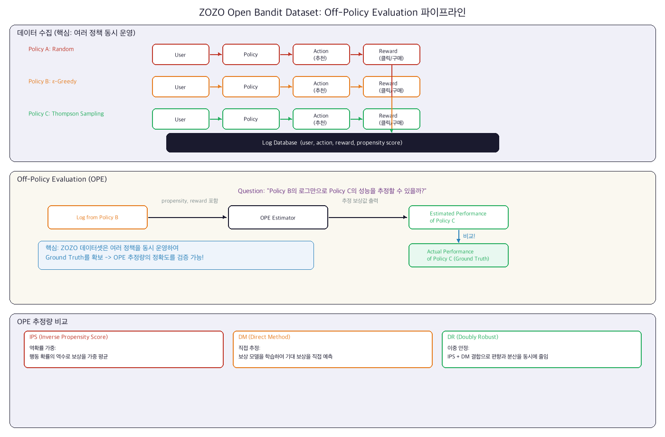665x437 pixels.
Task: Click the diagram title ZOZO Open Bandit Dataset
Action: click(332, 12)
